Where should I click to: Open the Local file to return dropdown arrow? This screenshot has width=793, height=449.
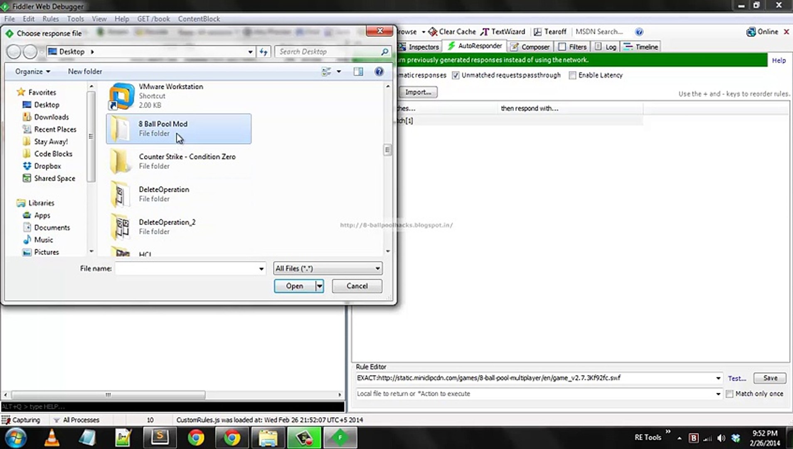(x=718, y=394)
